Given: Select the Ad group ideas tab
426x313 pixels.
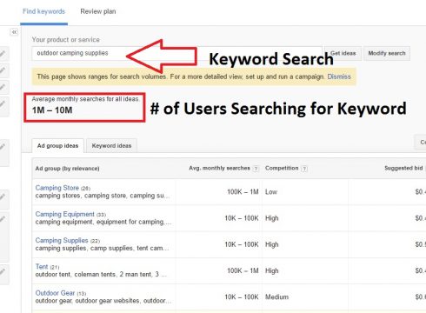Looking at the screenshot, I should pyautogui.click(x=57, y=145).
